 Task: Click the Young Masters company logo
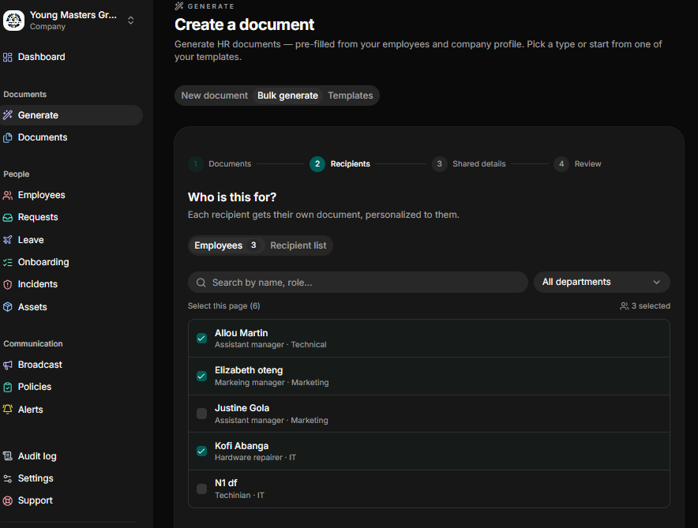tap(13, 20)
